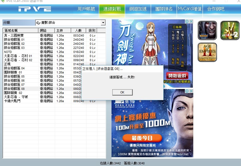Open the 用戶帳號 tab
This screenshot has height=166, width=241.
pos(86,9)
